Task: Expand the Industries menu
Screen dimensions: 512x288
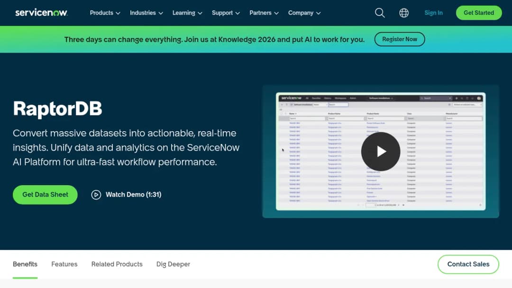Action: tap(146, 13)
